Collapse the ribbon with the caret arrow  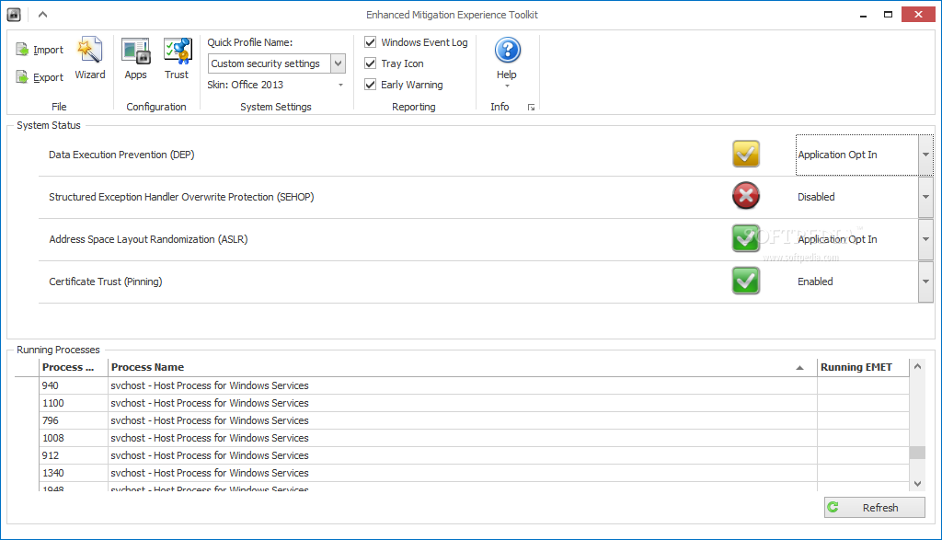[42, 15]
